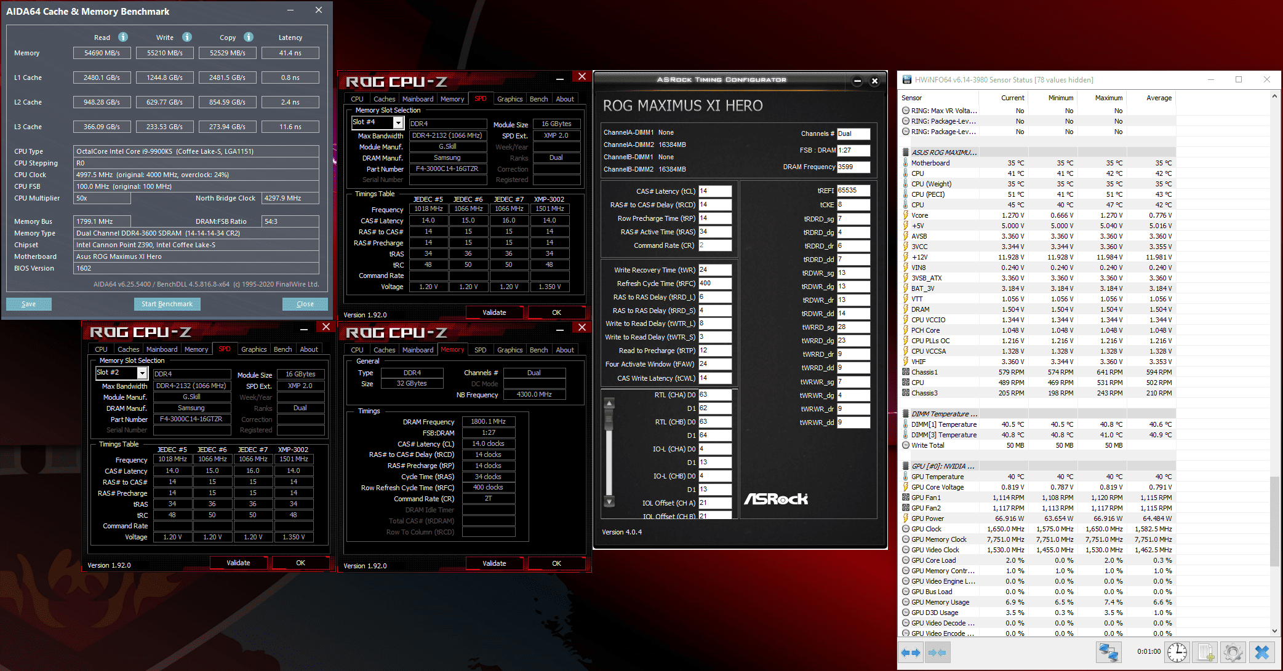Switch to Memory tab in CPU-Z Slot #4 window

click(452, 99)
